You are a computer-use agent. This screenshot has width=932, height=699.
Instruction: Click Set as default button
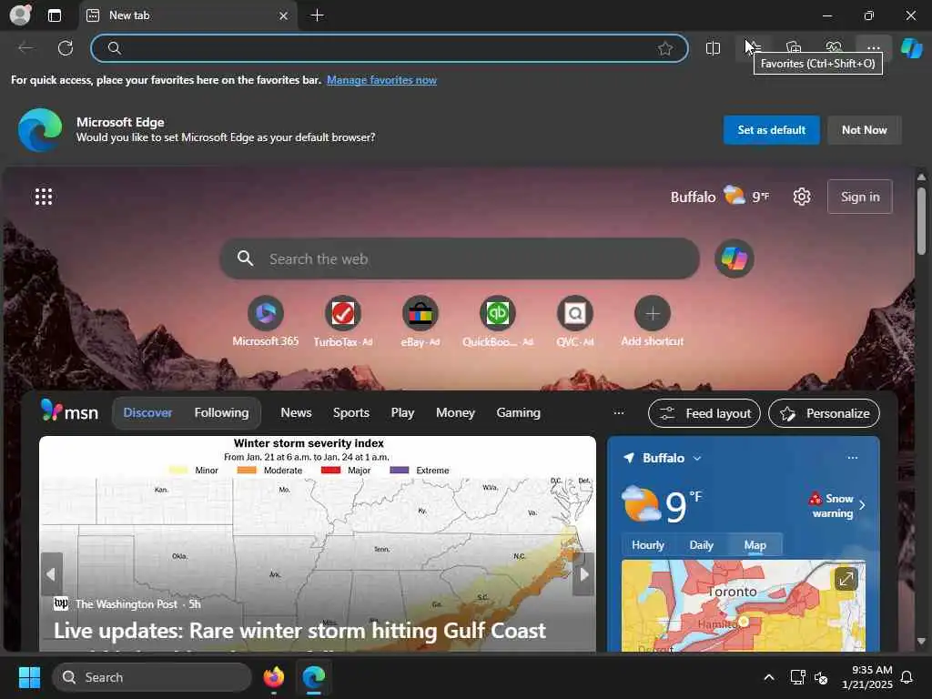(x=771, y=129)
